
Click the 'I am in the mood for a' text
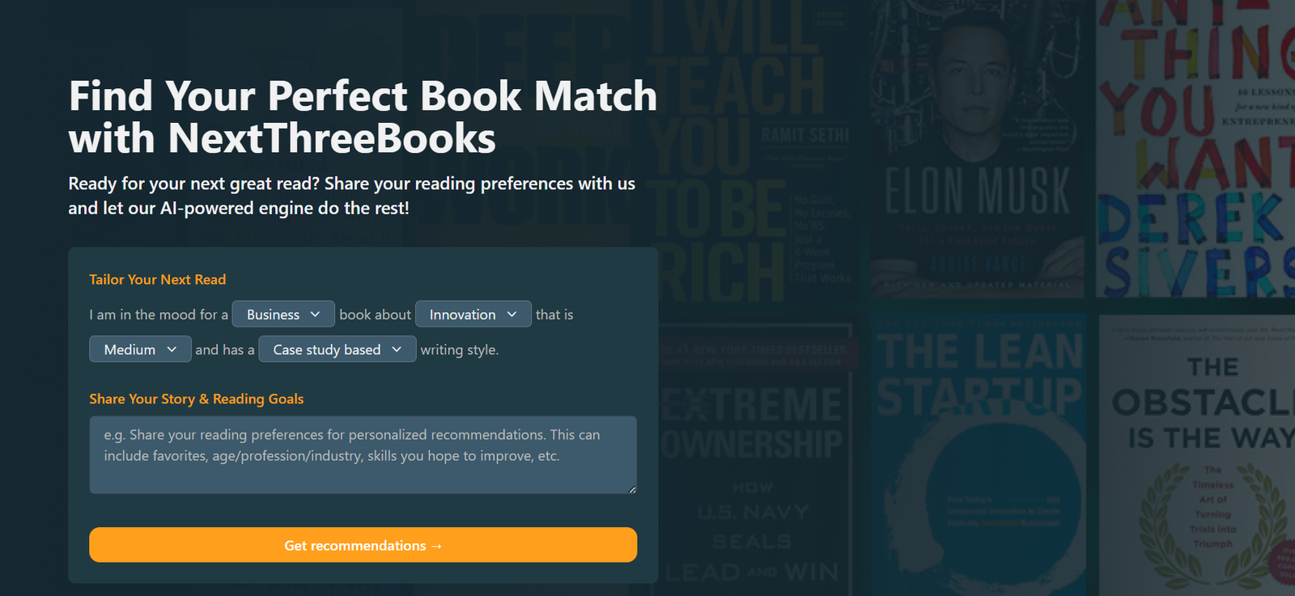pyautogui.click(x=159, y=315)
